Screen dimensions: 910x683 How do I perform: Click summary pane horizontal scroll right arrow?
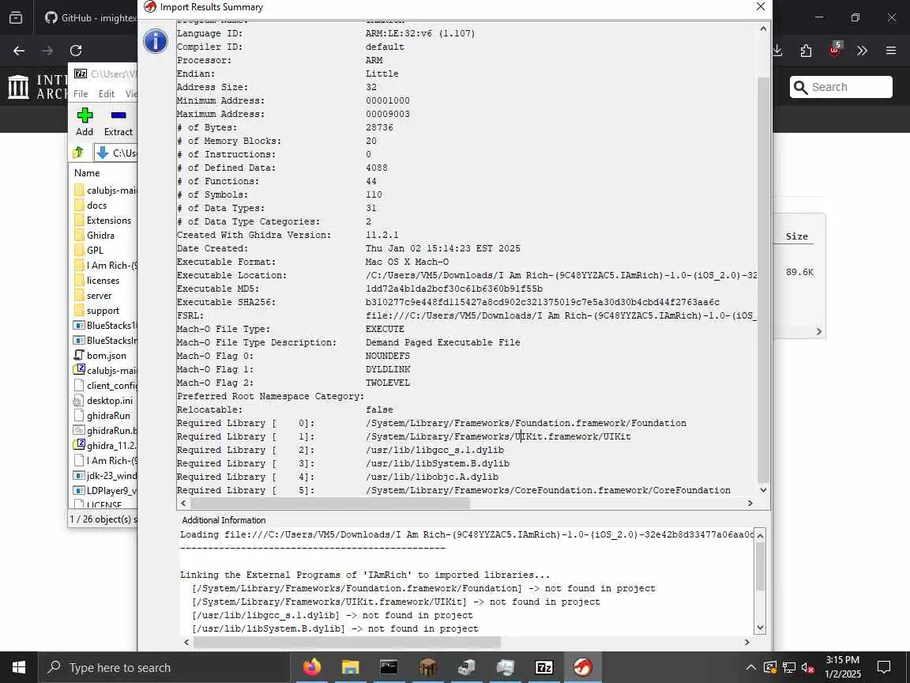pos(750,503)
